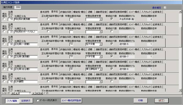183x105 pixels.
Task: Click 社員区分名 field of code 42
Action: [26, 82]
